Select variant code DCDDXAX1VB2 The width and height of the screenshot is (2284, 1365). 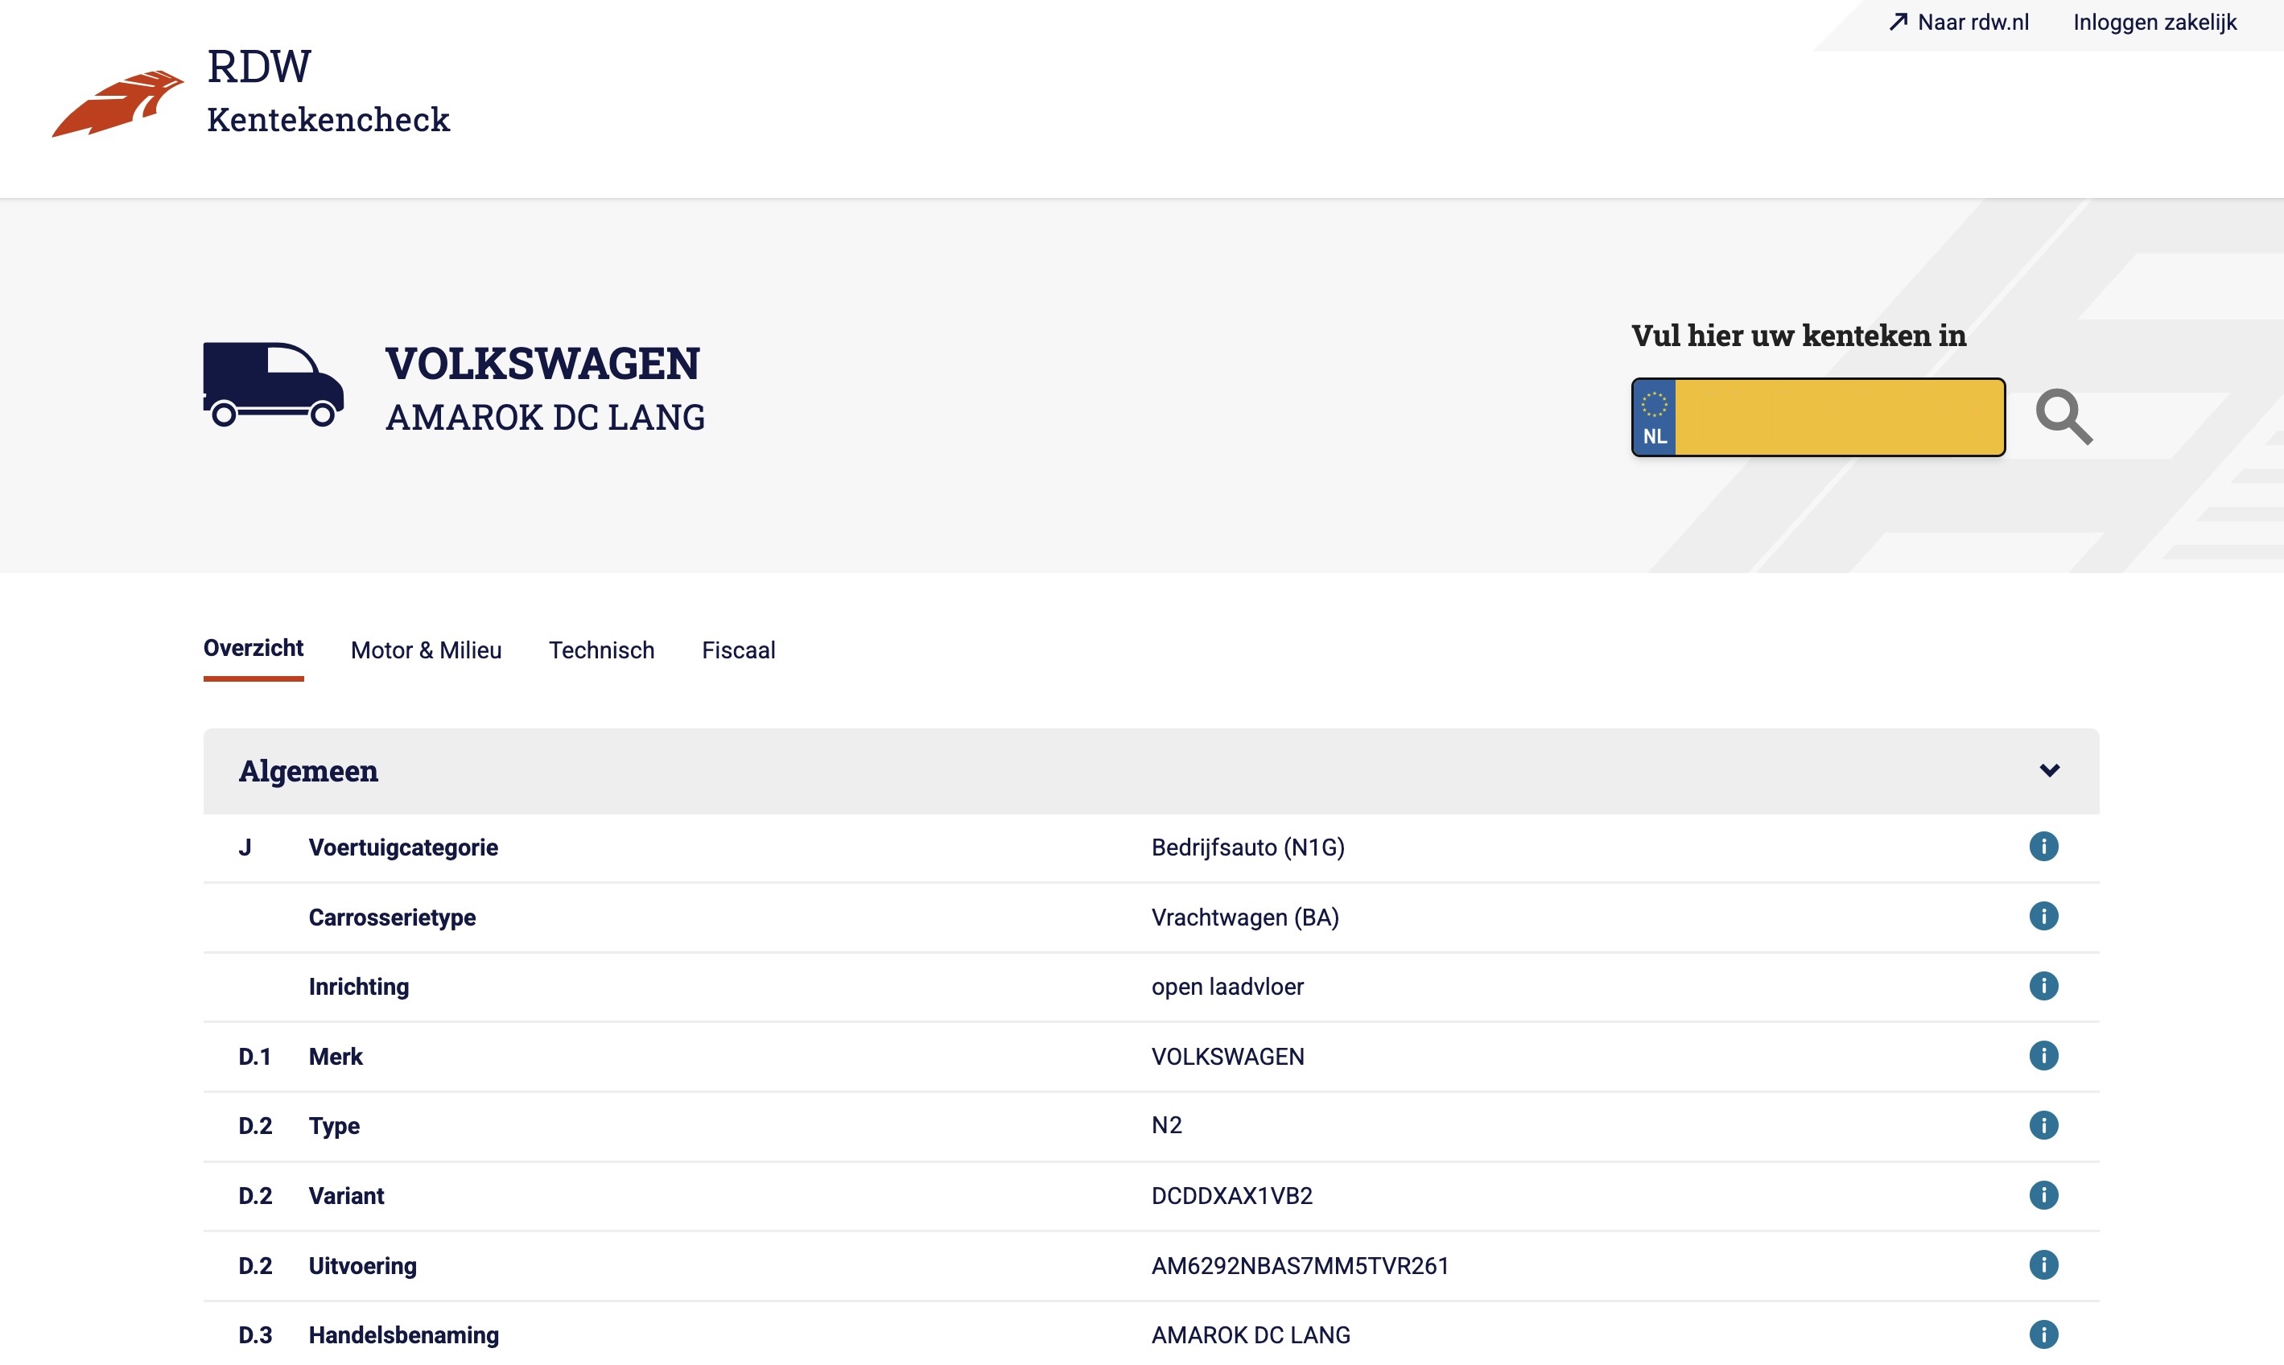click(x=1232, y=1196)
